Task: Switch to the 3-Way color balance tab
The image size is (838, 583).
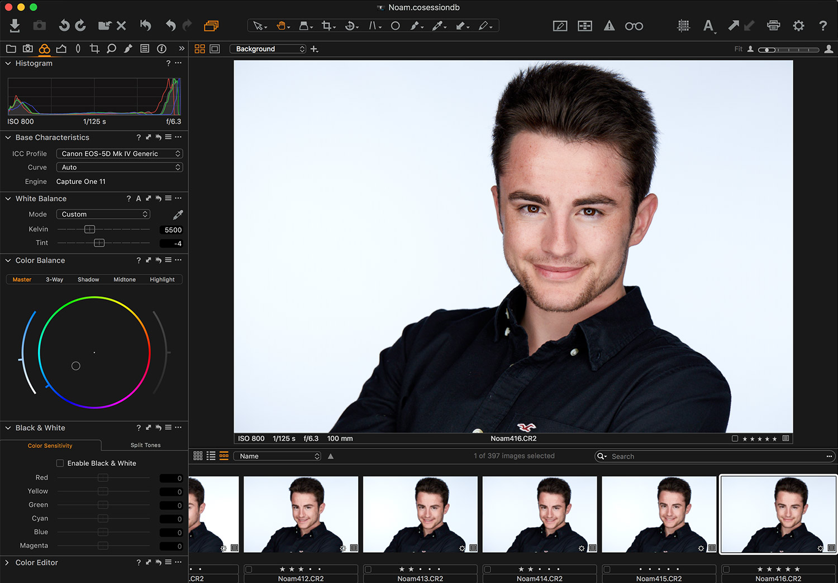Action: (x=54, y=280)
